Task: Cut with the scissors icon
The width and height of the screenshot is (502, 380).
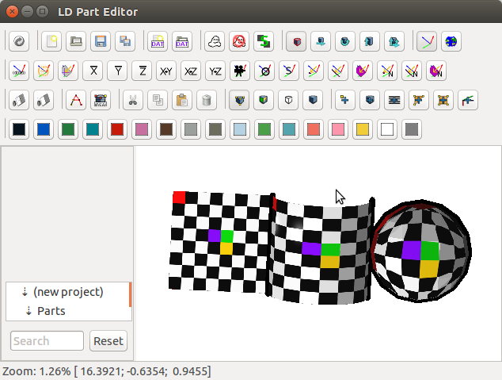Action: click(x=133, y=100)
